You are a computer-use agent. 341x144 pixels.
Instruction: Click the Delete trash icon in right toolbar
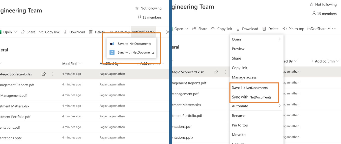click(264, 29)
